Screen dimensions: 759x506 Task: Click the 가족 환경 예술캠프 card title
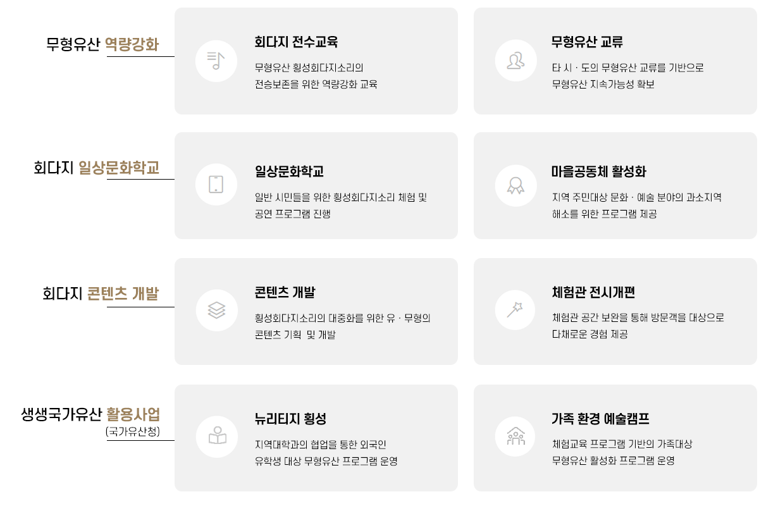tap(600, 419)
